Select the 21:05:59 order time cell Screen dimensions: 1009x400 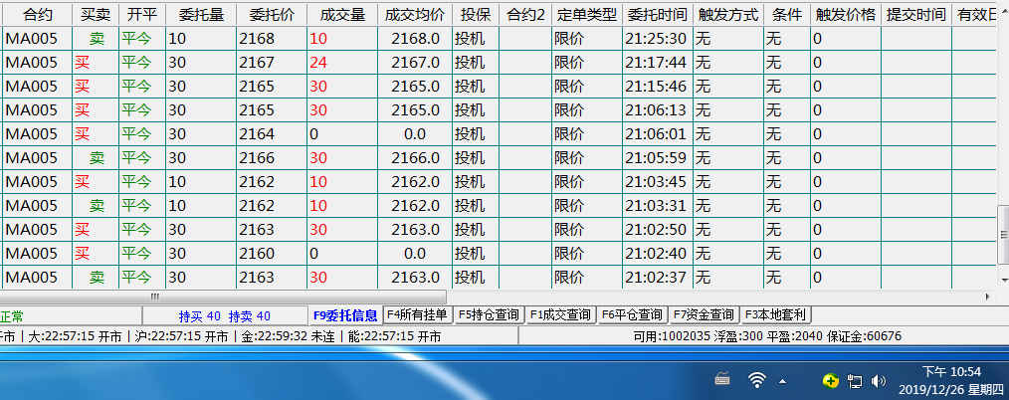pyautogui.click(x=658, y=157)
